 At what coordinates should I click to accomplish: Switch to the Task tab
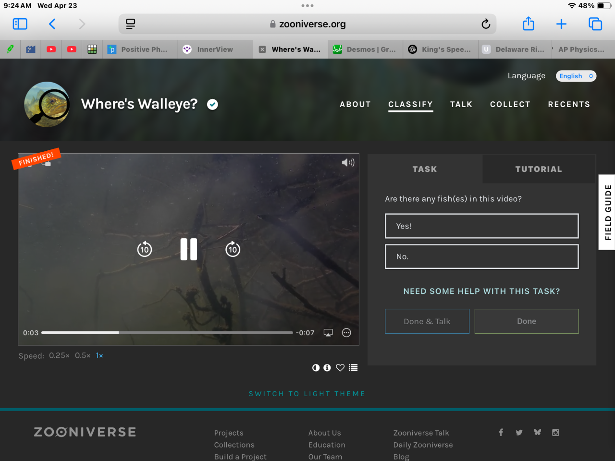pos(425,169)
